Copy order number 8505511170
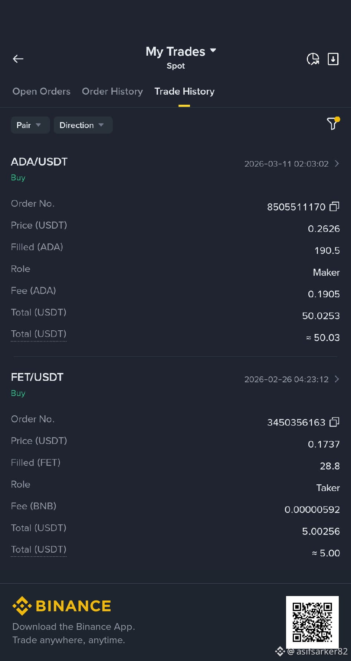 (x=334, y=206)
